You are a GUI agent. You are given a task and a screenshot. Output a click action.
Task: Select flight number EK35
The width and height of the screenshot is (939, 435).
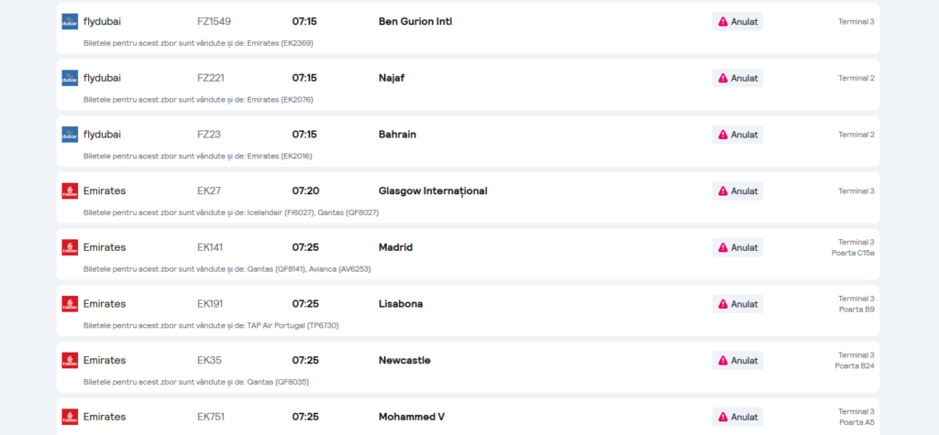[x=209, y=361]
